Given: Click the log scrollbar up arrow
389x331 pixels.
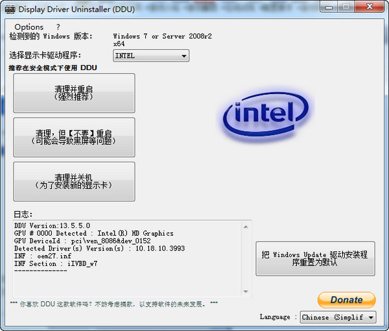Looking at the screenshot, I should tap(246, 226).
